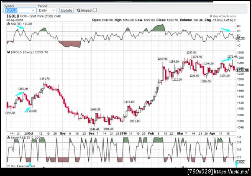Click the 1263.90 price label
This screenshot has height=176, width=251.
(x=162, y=59)
